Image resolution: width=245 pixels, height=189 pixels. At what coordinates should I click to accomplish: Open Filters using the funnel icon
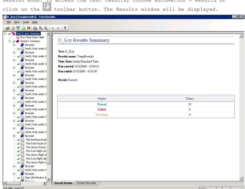(18, 28)
